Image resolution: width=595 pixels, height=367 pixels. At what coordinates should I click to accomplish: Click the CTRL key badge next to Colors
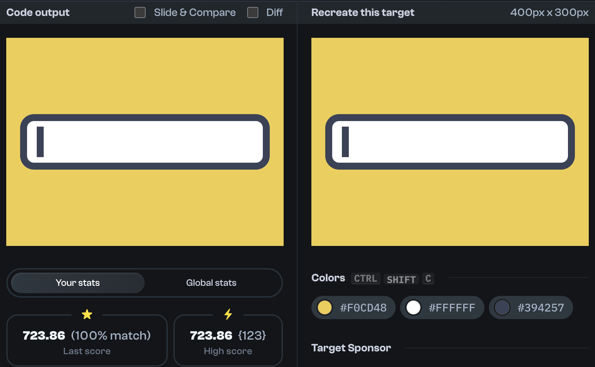(365, 279)
